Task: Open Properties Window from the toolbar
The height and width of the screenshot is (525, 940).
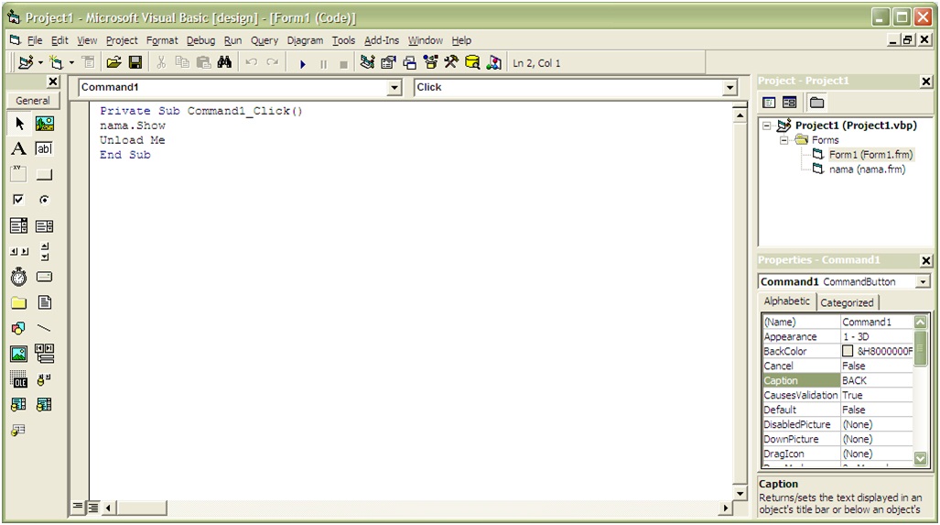Action: [x=388, y=62]
